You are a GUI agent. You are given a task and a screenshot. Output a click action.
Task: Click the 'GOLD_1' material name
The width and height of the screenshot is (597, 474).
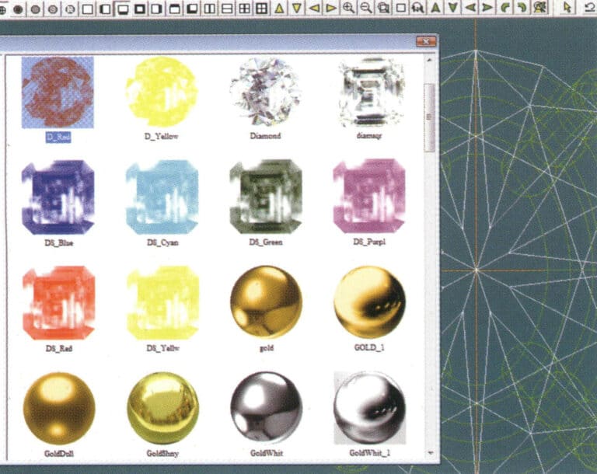pos(369,347)
